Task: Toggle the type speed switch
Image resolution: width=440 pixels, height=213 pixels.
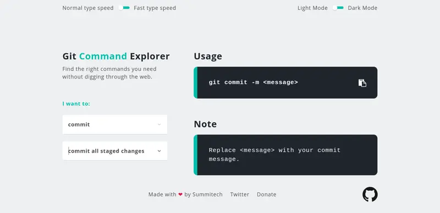Action: pos(124,8)
